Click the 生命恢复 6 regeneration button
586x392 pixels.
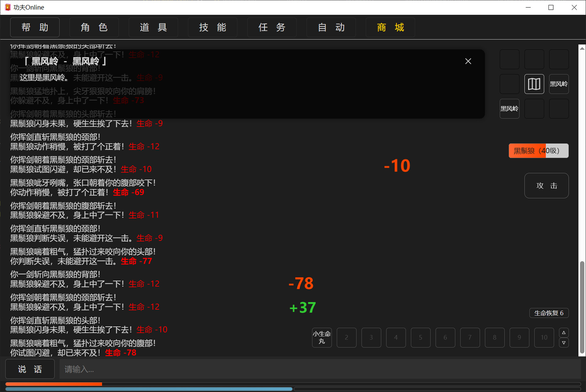pyautogui.click(x=549, y=313)
